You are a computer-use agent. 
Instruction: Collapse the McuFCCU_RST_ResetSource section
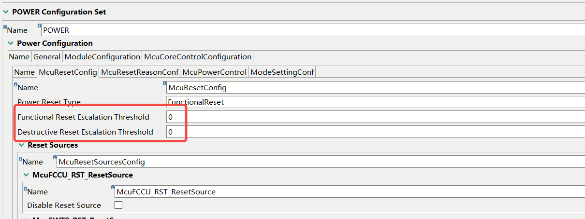click(x=26, y=175)
